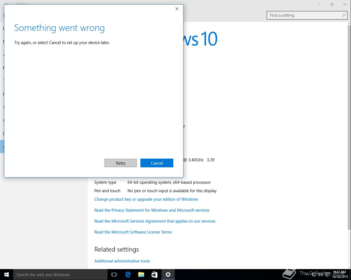Cancel the device setup dialog
The width and height of the screenshot is (351, 280).
157,163
